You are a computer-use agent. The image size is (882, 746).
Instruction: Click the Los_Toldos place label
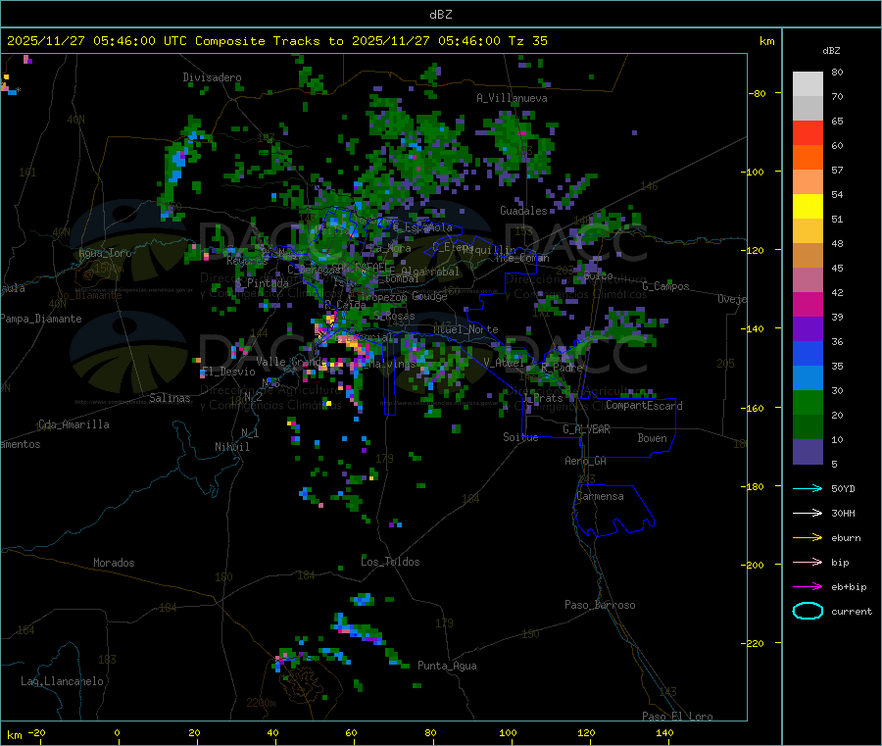click(390, 562)
